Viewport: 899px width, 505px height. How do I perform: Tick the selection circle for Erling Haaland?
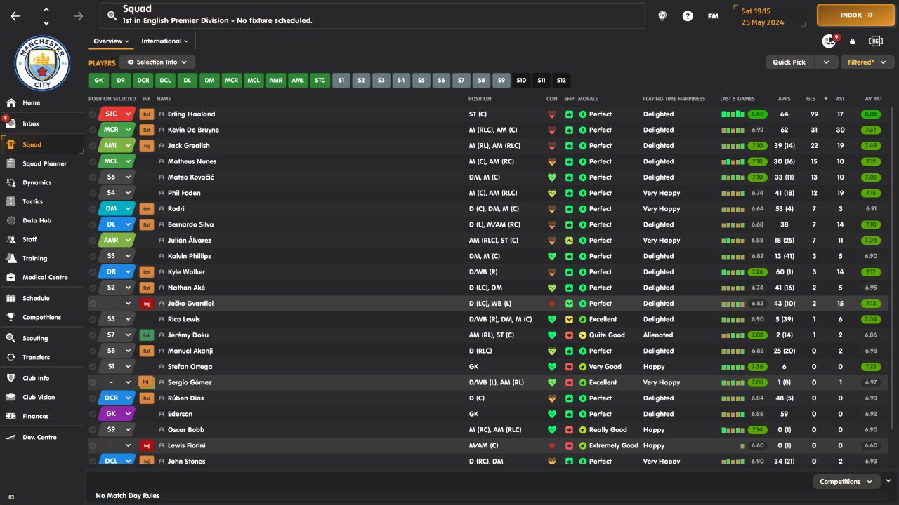click(x=93, y=114)
